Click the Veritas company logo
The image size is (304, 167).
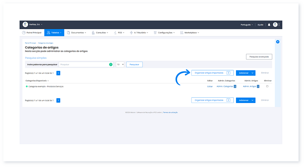(25, 25)
